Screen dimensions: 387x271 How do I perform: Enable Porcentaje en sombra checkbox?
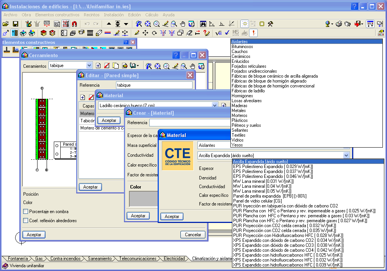coord(26,212)
